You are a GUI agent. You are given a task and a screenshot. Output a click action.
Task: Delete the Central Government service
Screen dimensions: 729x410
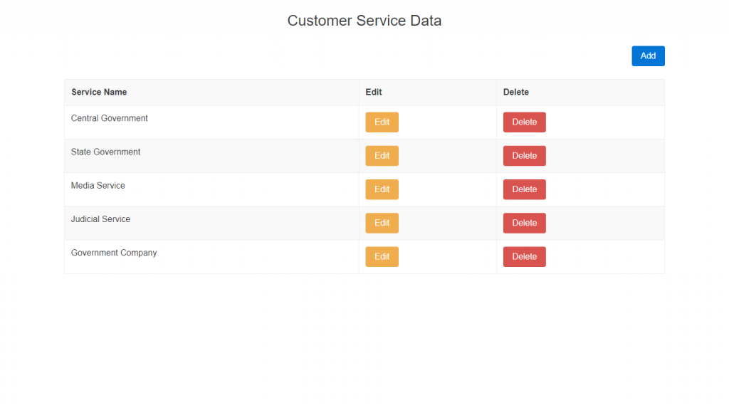[524, 122]
